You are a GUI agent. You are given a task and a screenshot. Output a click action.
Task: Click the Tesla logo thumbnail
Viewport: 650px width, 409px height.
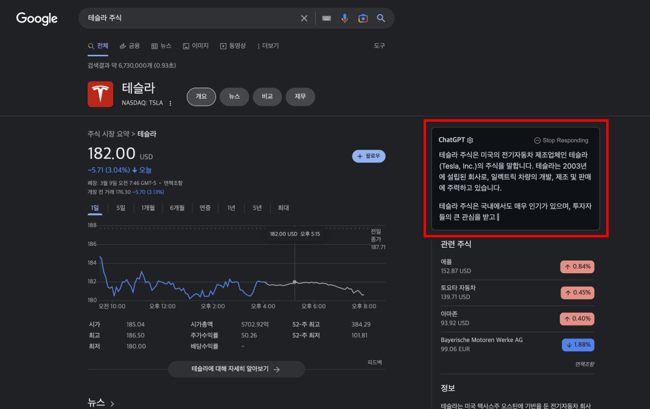click(100, 94)
